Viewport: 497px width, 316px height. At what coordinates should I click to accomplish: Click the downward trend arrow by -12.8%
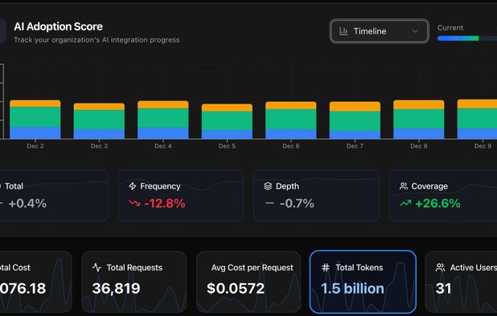(x=134, y=203)
